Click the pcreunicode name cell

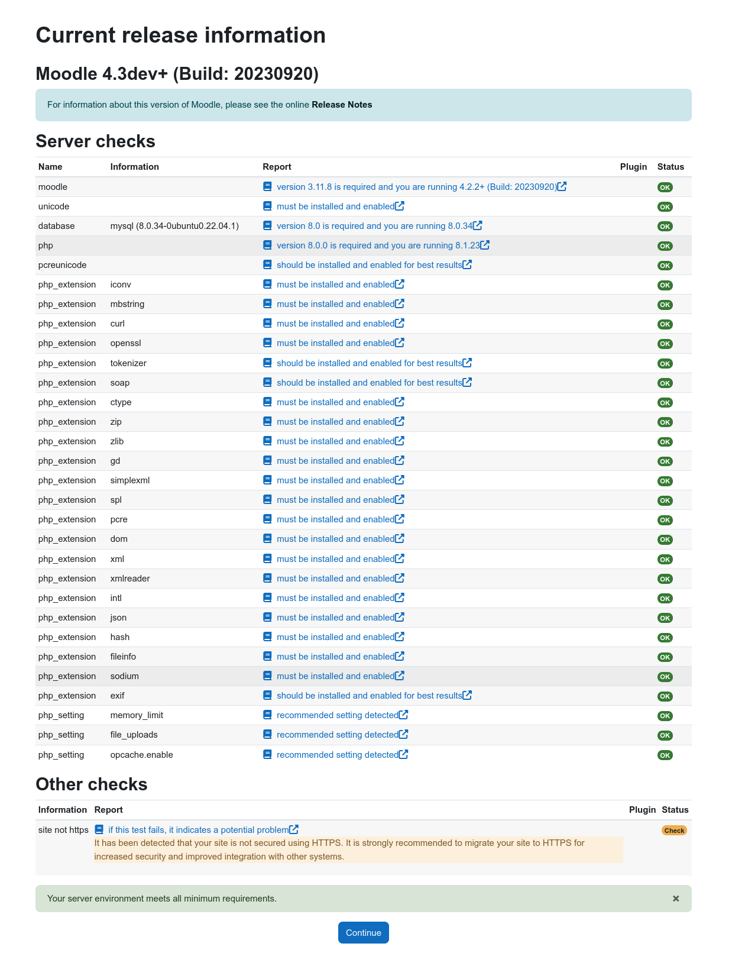click(63, 265)
